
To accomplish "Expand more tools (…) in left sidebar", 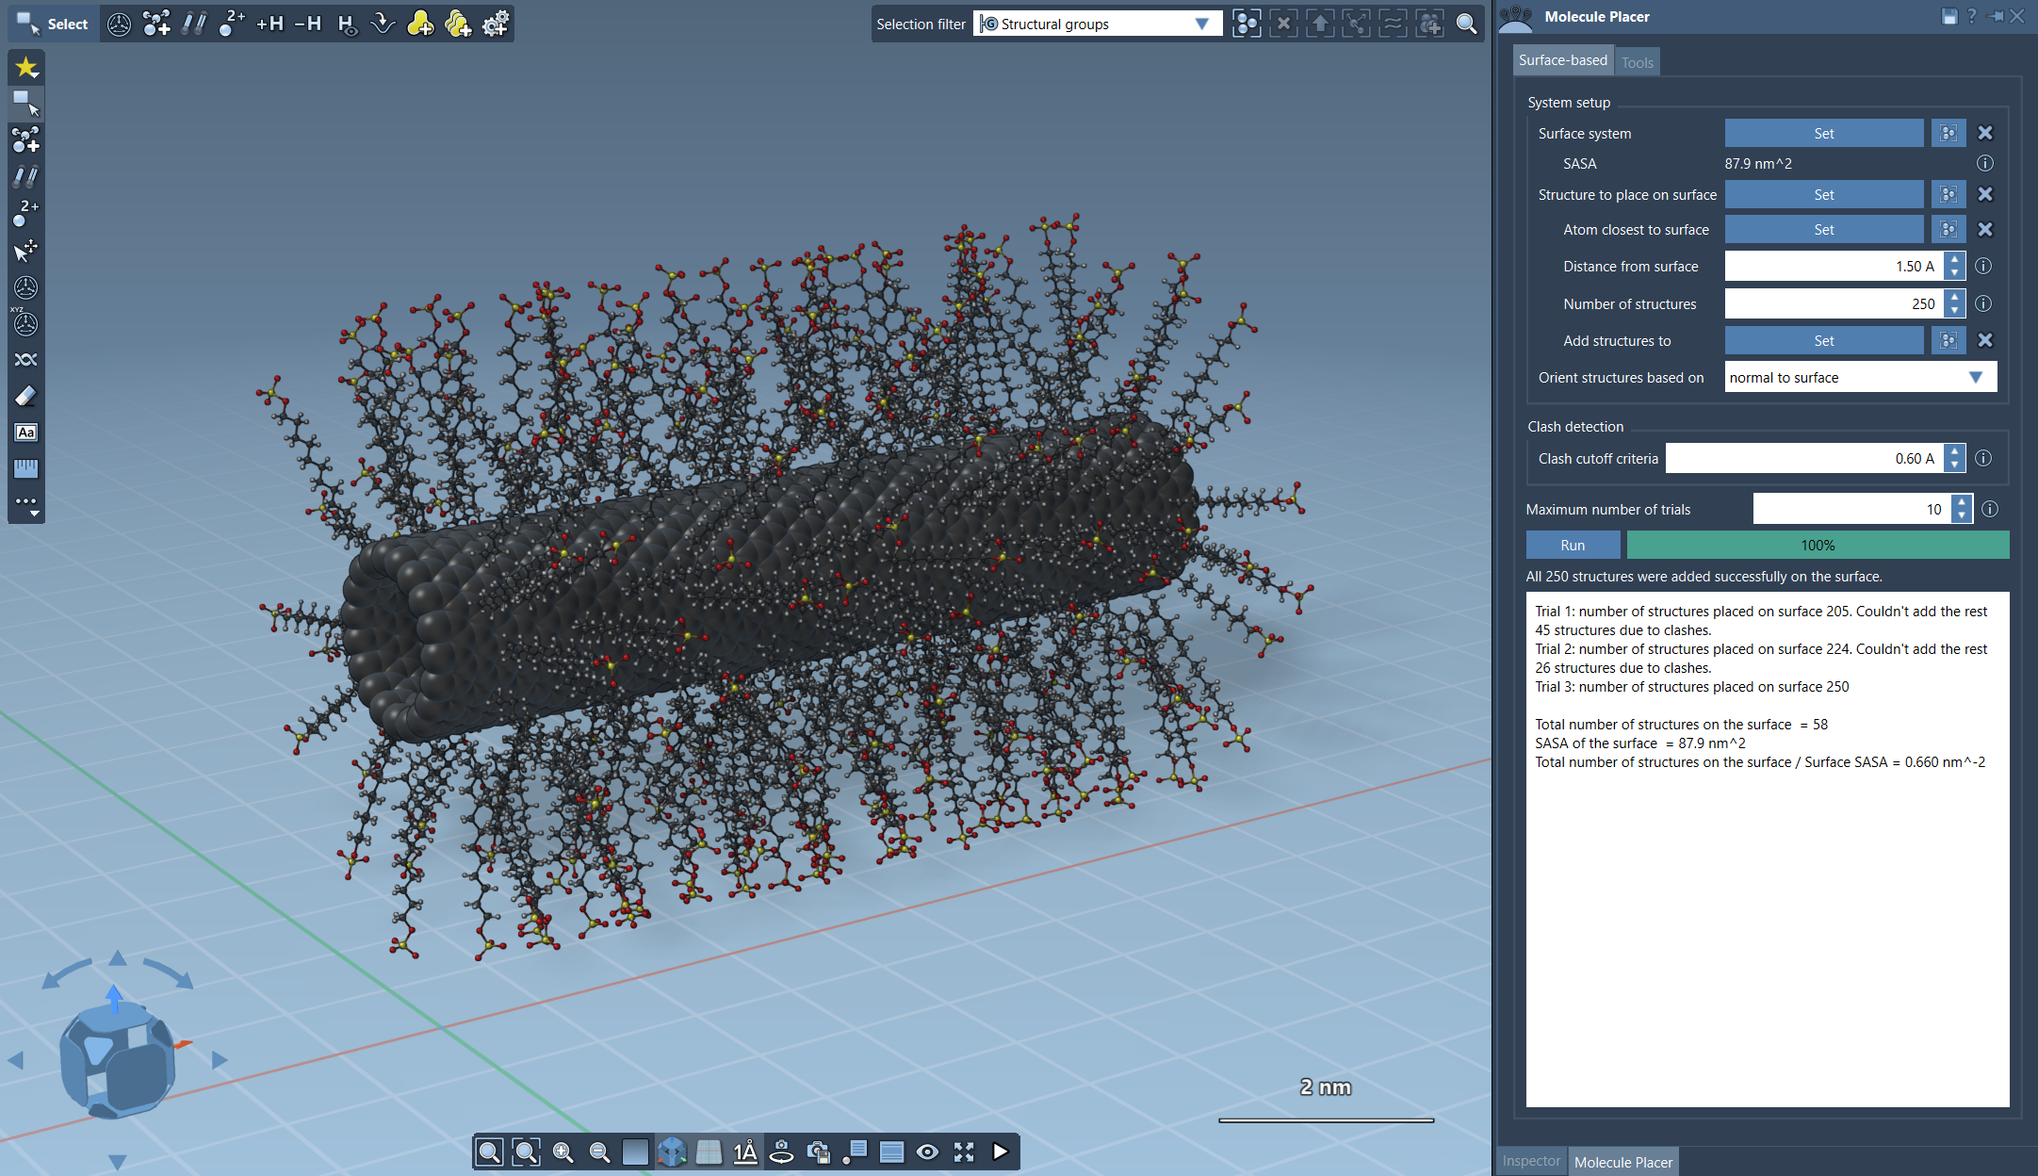I will click(25, 506).
